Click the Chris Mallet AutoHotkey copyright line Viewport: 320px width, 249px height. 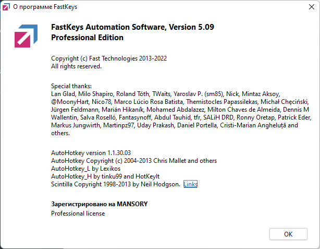click(134, 161)
